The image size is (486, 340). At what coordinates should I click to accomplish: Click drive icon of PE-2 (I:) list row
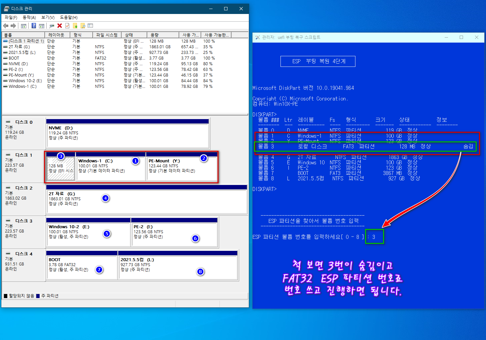[5, 69]
